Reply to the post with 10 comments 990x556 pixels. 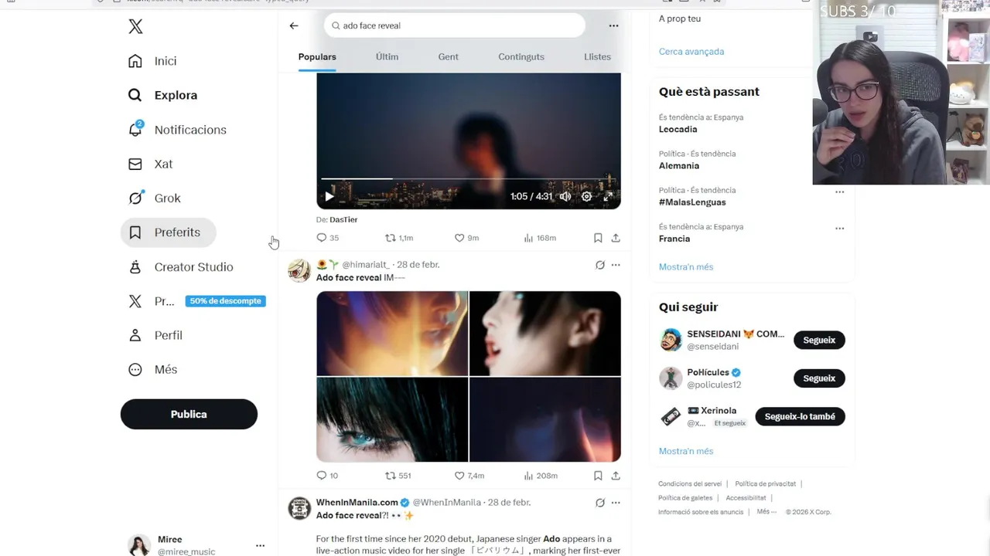328,476
